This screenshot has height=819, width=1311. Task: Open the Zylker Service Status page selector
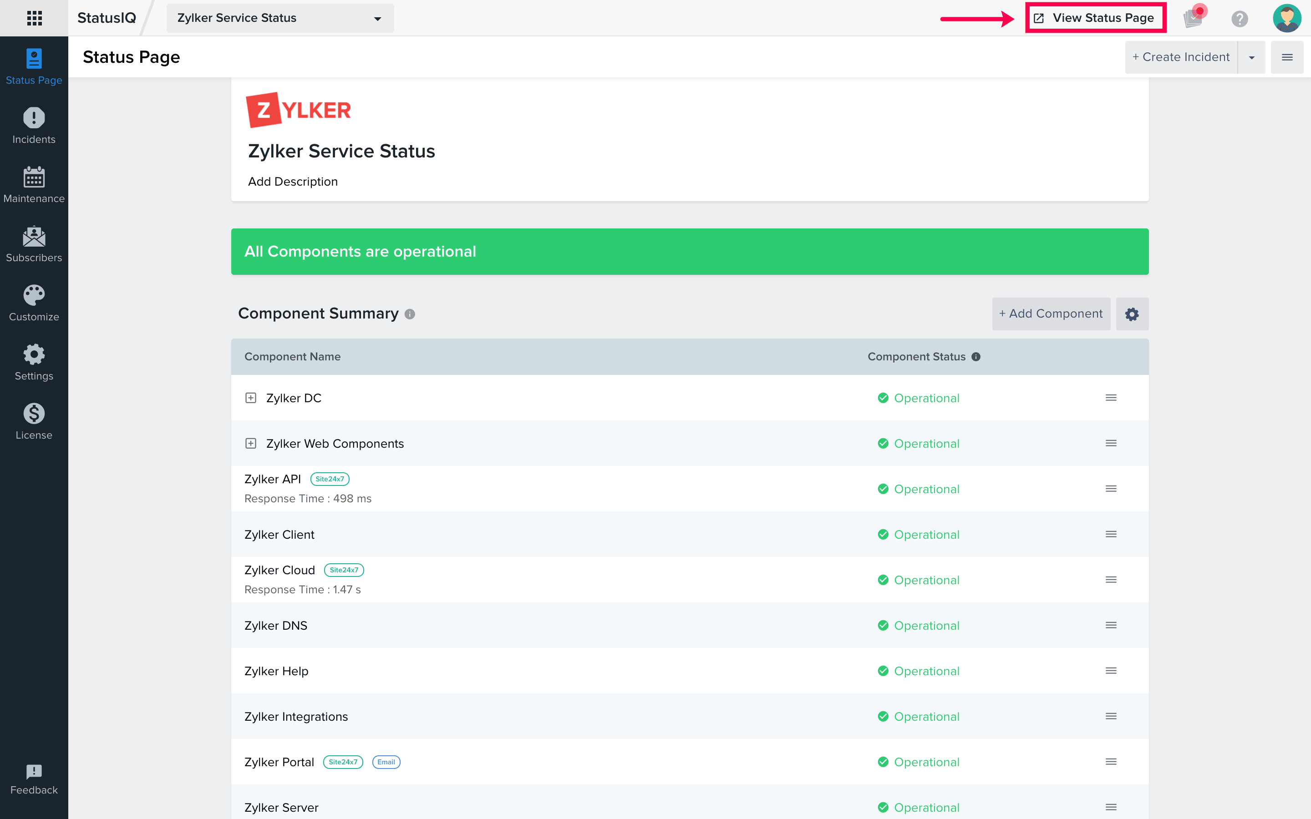tap(279, 18)
